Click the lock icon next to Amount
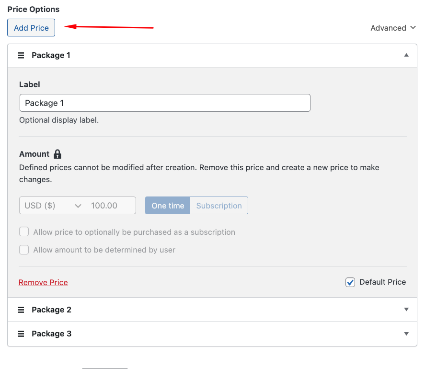Screen dimensions: 425x369 point(57,154)
